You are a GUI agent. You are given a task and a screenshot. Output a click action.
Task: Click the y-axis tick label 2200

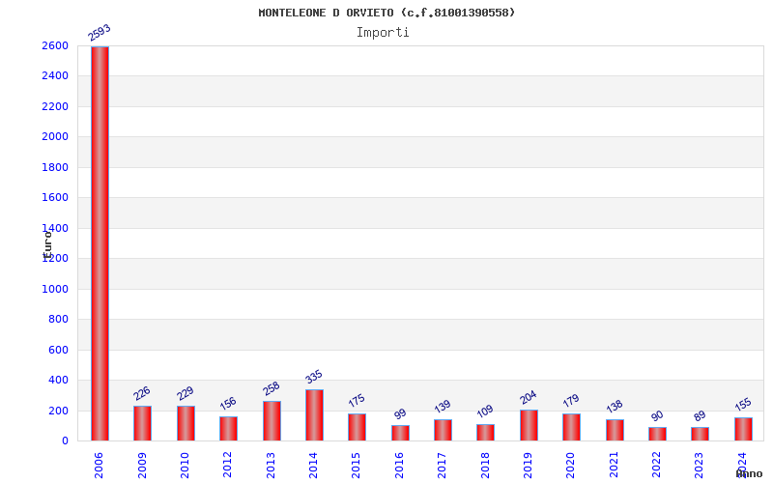point(55,106)
